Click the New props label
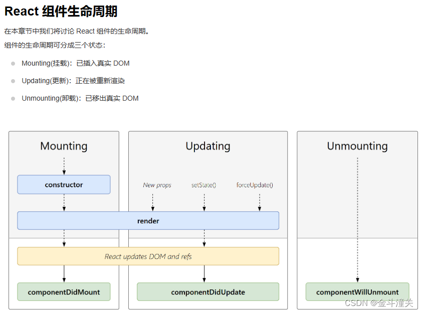Viewport: 421px width, 312px height. coord(157,185)
